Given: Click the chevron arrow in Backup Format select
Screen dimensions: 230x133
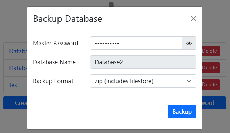Looking at the screenshot, I should 189,81.
